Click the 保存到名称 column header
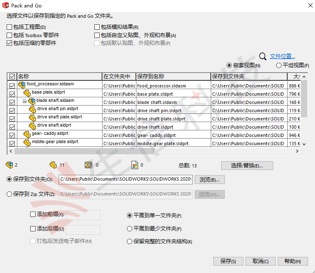 click(173, 76)
